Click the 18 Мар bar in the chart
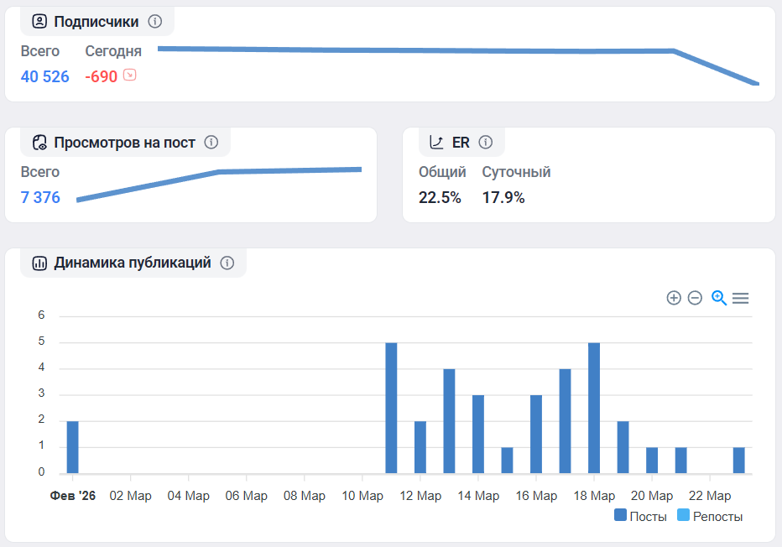 pos(594,408)
